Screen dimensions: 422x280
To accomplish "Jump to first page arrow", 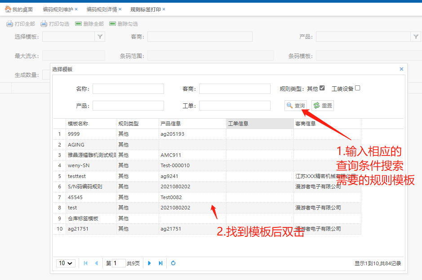I will click(85, 263).
